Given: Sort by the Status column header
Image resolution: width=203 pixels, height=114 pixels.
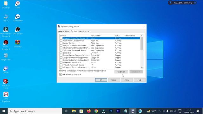Looking at the screenshot, I should coord(119,36).
